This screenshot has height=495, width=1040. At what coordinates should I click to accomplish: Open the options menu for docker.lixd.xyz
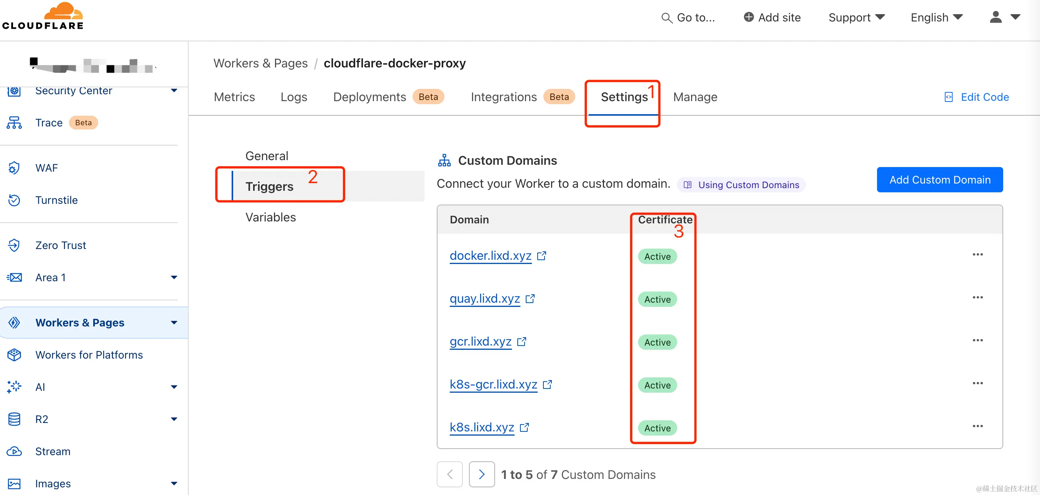(977, 254)
